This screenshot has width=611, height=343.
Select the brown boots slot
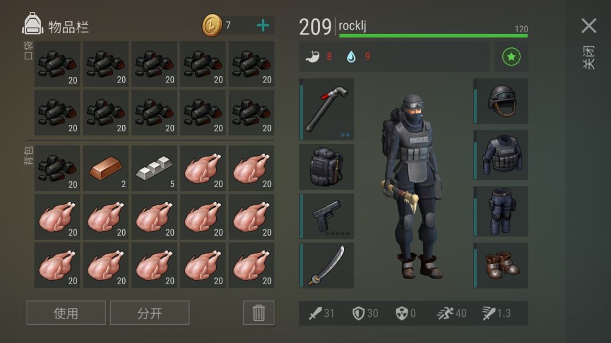(501, 266)
